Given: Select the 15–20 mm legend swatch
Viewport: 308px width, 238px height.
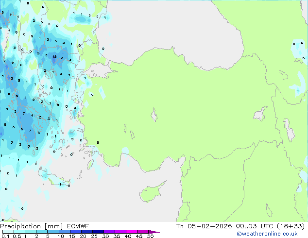Looking at the screenshot, I should click(76, 232).
